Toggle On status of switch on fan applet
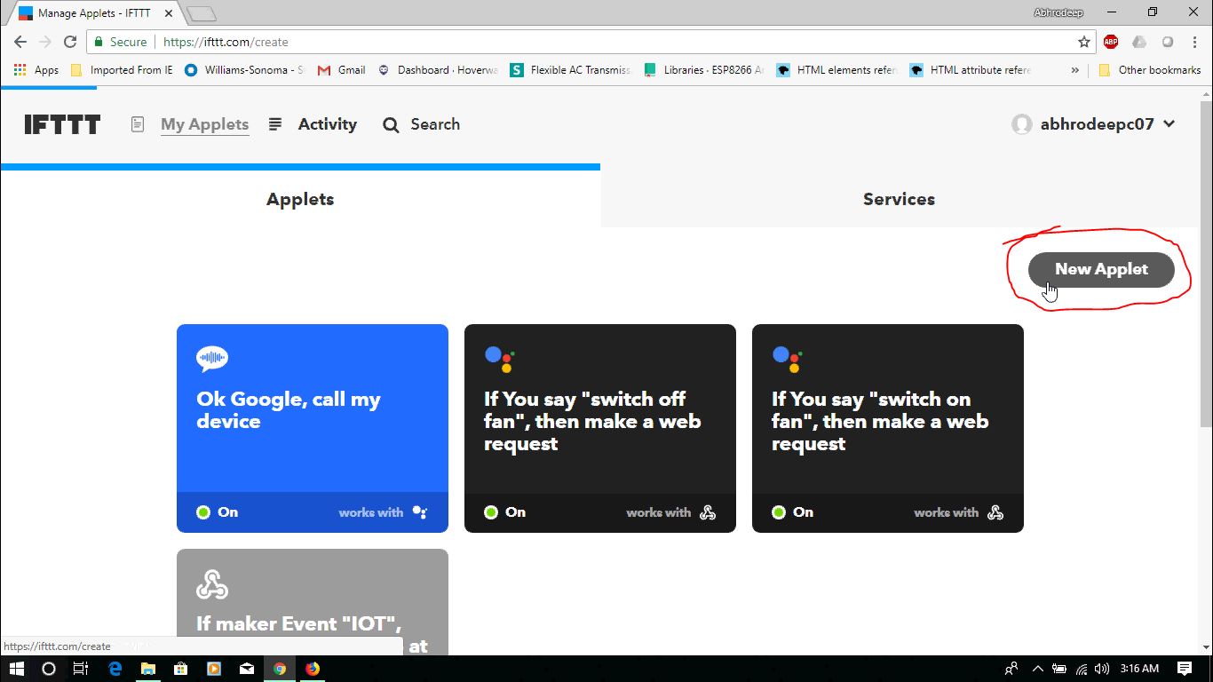 coord(793,512)
